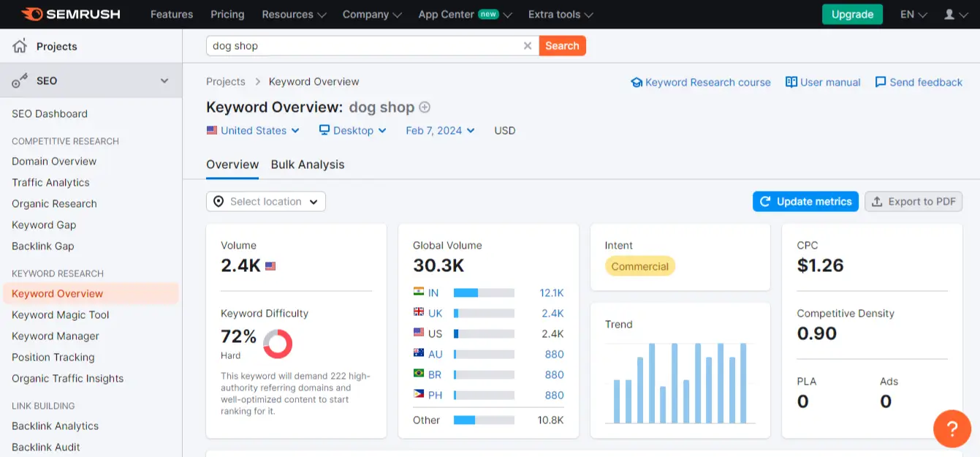Open the Select location dropdown
980x457 pixels.
266,201
